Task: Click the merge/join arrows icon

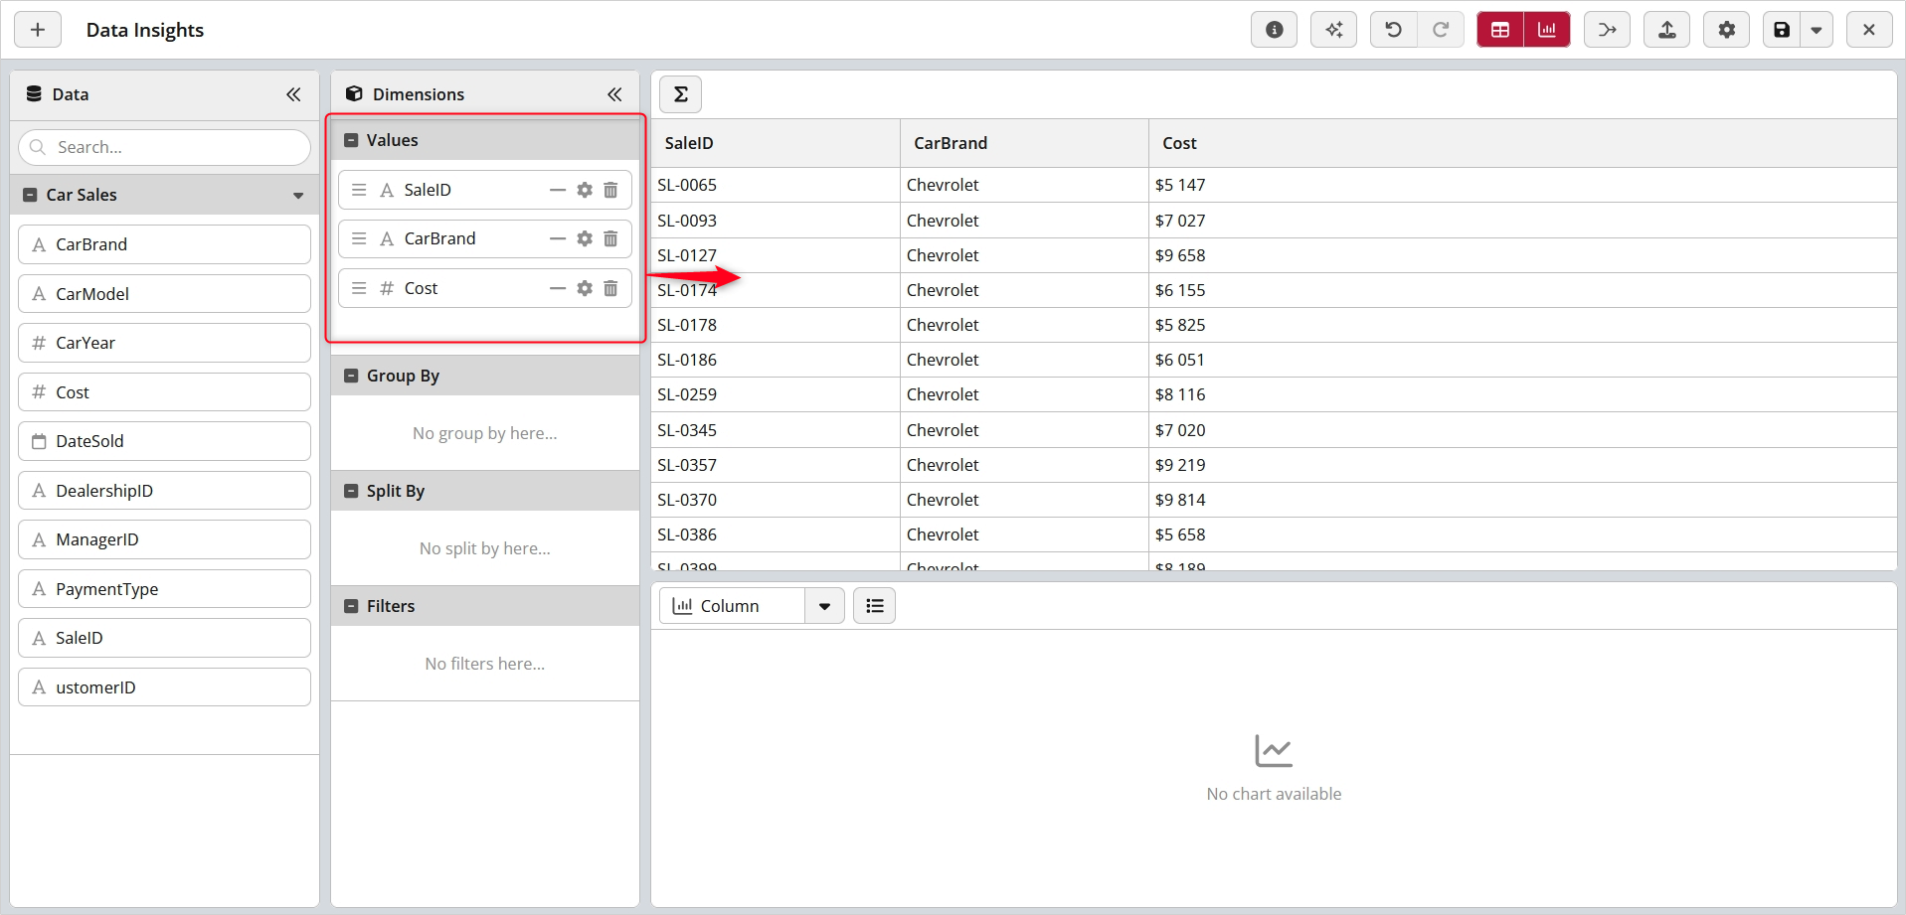Action: pos(1607,30)
